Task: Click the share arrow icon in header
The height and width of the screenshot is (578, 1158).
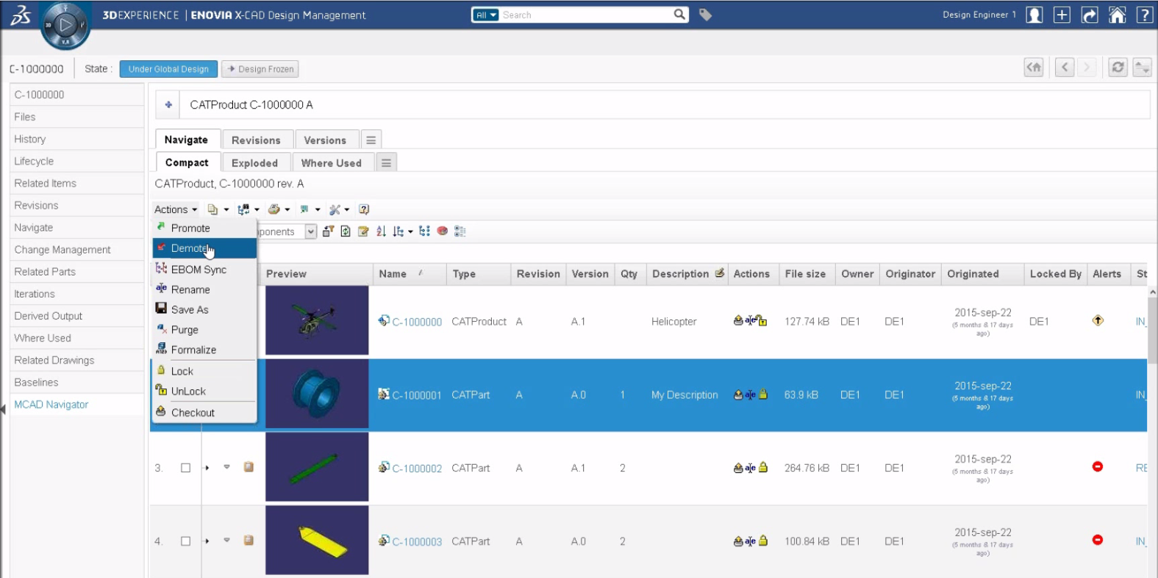Action: tap(1090, 15)
